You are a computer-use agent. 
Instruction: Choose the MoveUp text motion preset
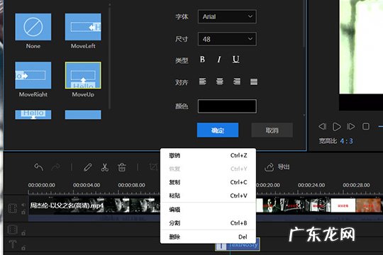click(83, 75)
